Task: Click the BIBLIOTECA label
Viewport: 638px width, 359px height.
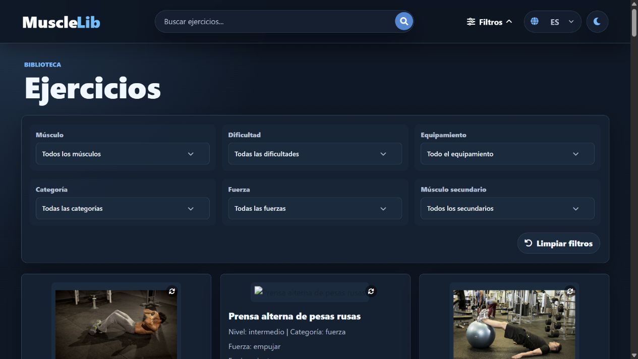Action: (43, 65)
